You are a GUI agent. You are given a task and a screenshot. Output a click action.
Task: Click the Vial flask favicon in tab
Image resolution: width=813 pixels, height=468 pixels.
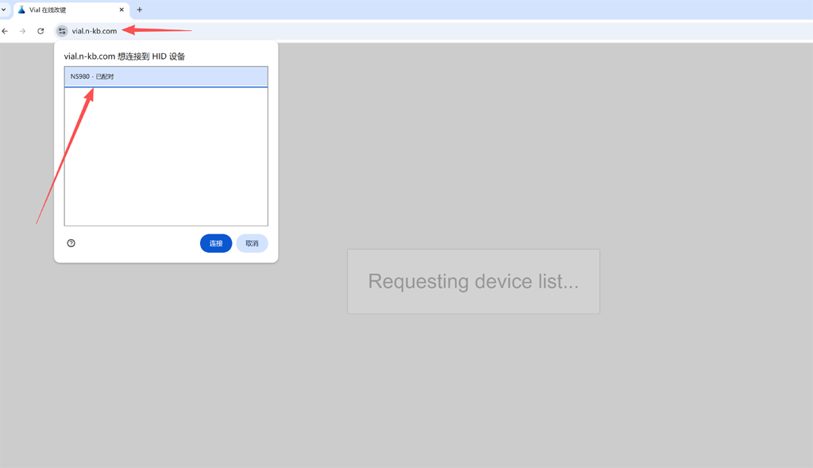[x=21, y=10]
